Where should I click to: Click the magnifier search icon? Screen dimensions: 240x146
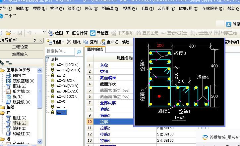pos(79,52)
